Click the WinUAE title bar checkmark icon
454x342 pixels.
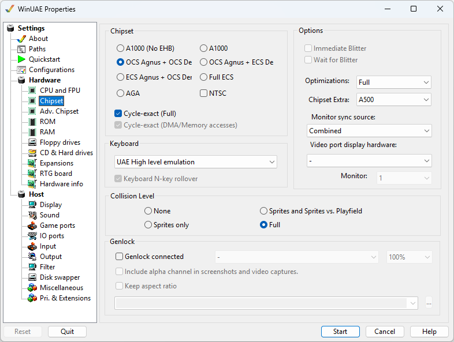click(x=10, y=9)
